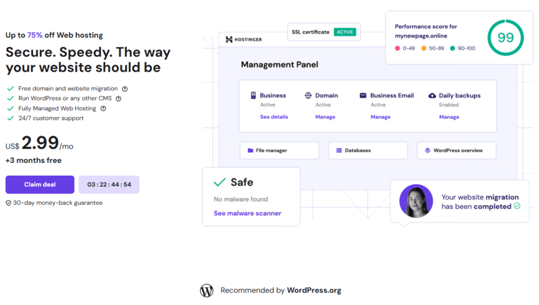Viewport: 539px width, 305px height.
Task: Click the No malware found text
Action: coord(241,199)
